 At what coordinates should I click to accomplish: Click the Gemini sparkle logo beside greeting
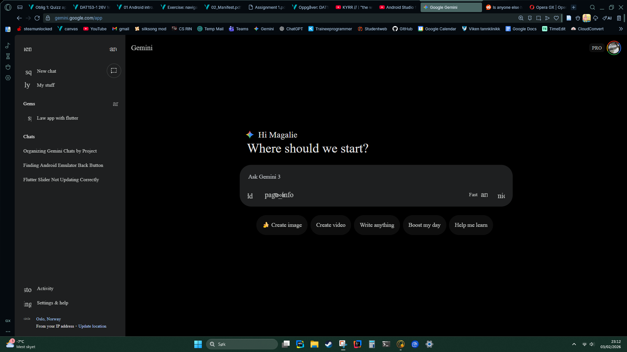[x=250, y=135]
